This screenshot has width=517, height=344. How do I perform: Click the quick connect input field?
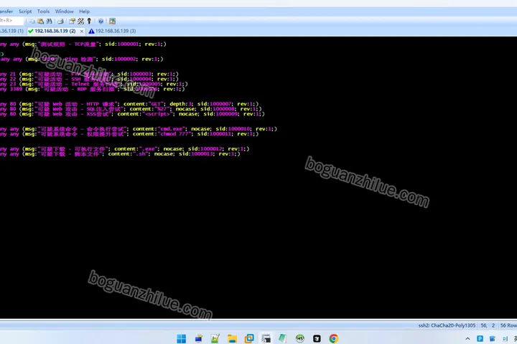click(x=11, y=21)
